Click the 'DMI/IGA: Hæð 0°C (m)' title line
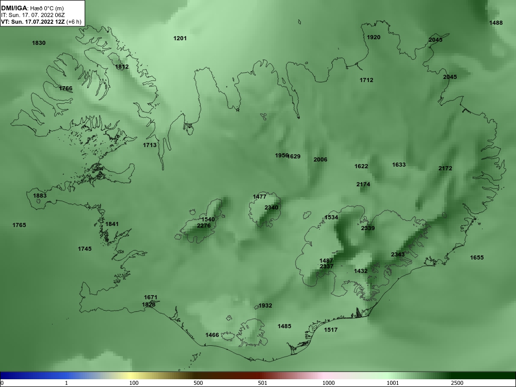Viewport: 516px width, 387px height. click(32, 8)
